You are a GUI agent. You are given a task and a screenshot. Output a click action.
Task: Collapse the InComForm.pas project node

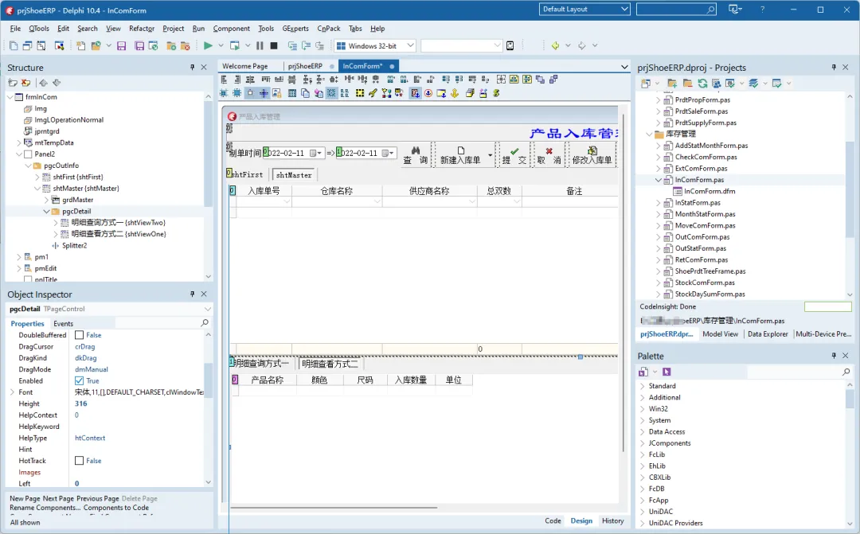659,180
